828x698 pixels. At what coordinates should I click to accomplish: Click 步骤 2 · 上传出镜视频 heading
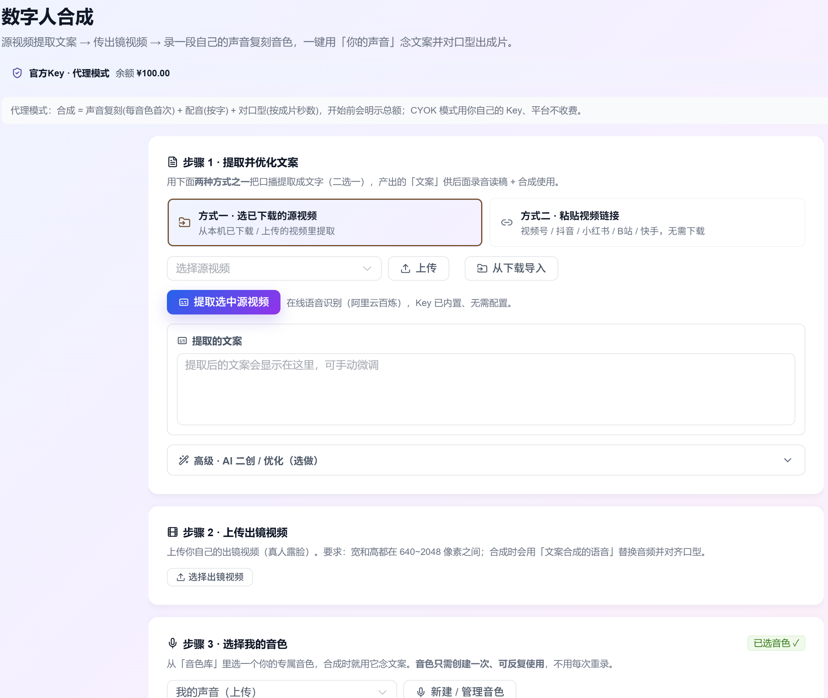coord(235,533)
